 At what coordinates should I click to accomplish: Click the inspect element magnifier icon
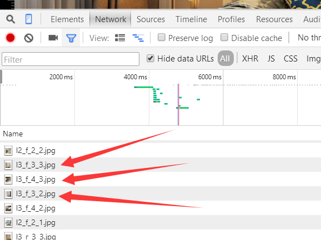point(11,19)
